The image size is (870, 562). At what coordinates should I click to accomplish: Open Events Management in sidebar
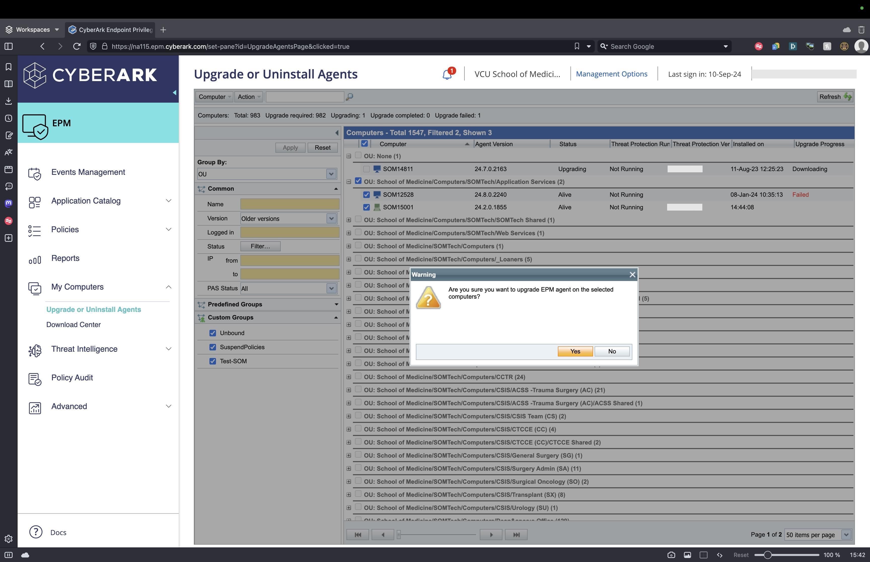pos(88,172)
